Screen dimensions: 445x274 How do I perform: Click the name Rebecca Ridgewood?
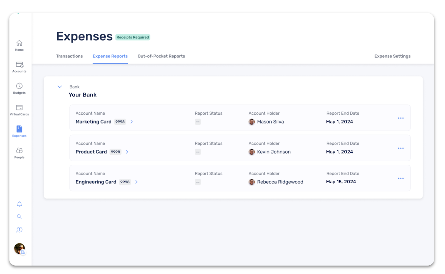click(x=280, y=182)
